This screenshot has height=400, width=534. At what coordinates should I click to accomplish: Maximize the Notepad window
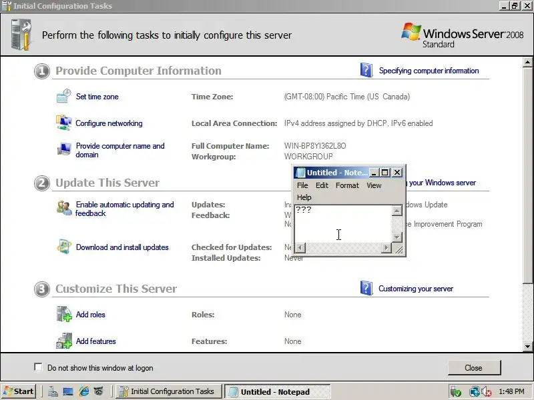click(x=385, y=173)
